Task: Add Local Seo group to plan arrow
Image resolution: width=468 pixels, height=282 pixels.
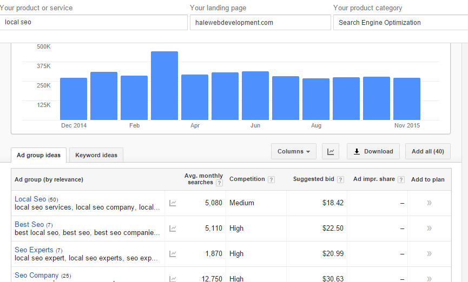Action: point(429,203)
